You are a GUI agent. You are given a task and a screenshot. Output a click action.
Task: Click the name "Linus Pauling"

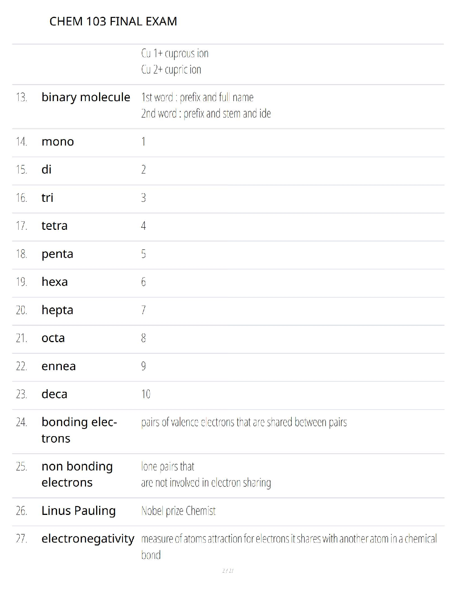(x=79, y=510)
